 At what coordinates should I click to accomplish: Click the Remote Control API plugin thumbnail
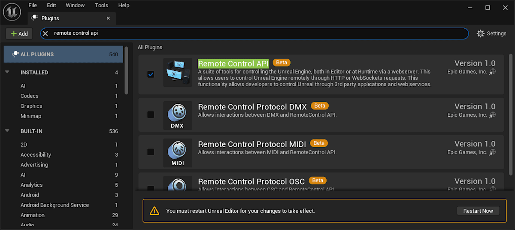click(178, 72)
